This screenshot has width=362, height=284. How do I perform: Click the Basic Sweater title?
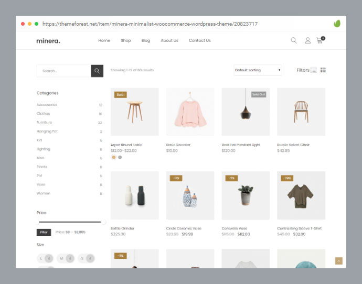pos(178,145)
